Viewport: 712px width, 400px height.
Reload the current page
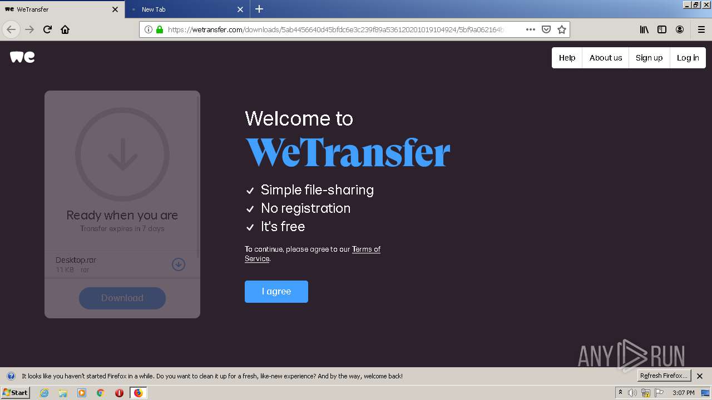click(47, 29)
